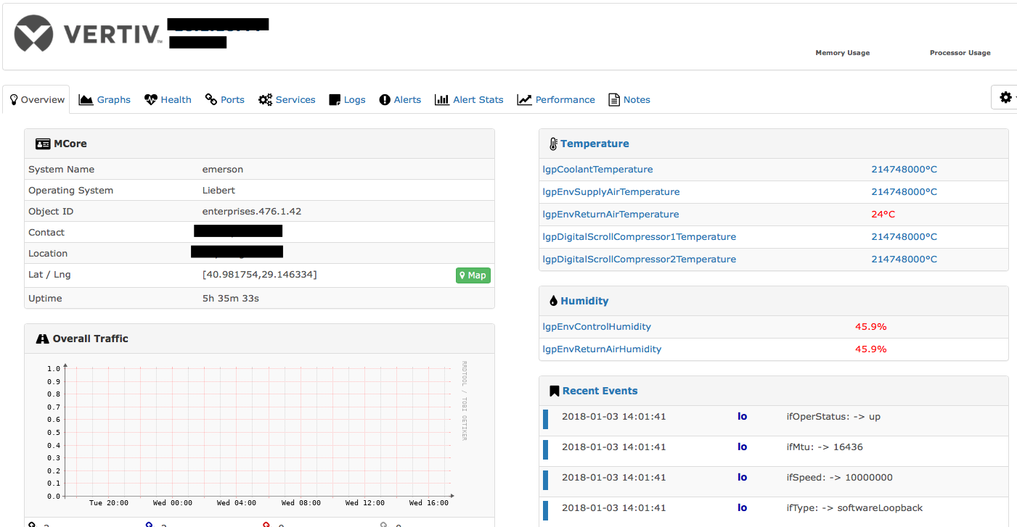This screenshot has height=527, width=1017.
Task: Click the green Map button
Action: 473,275
